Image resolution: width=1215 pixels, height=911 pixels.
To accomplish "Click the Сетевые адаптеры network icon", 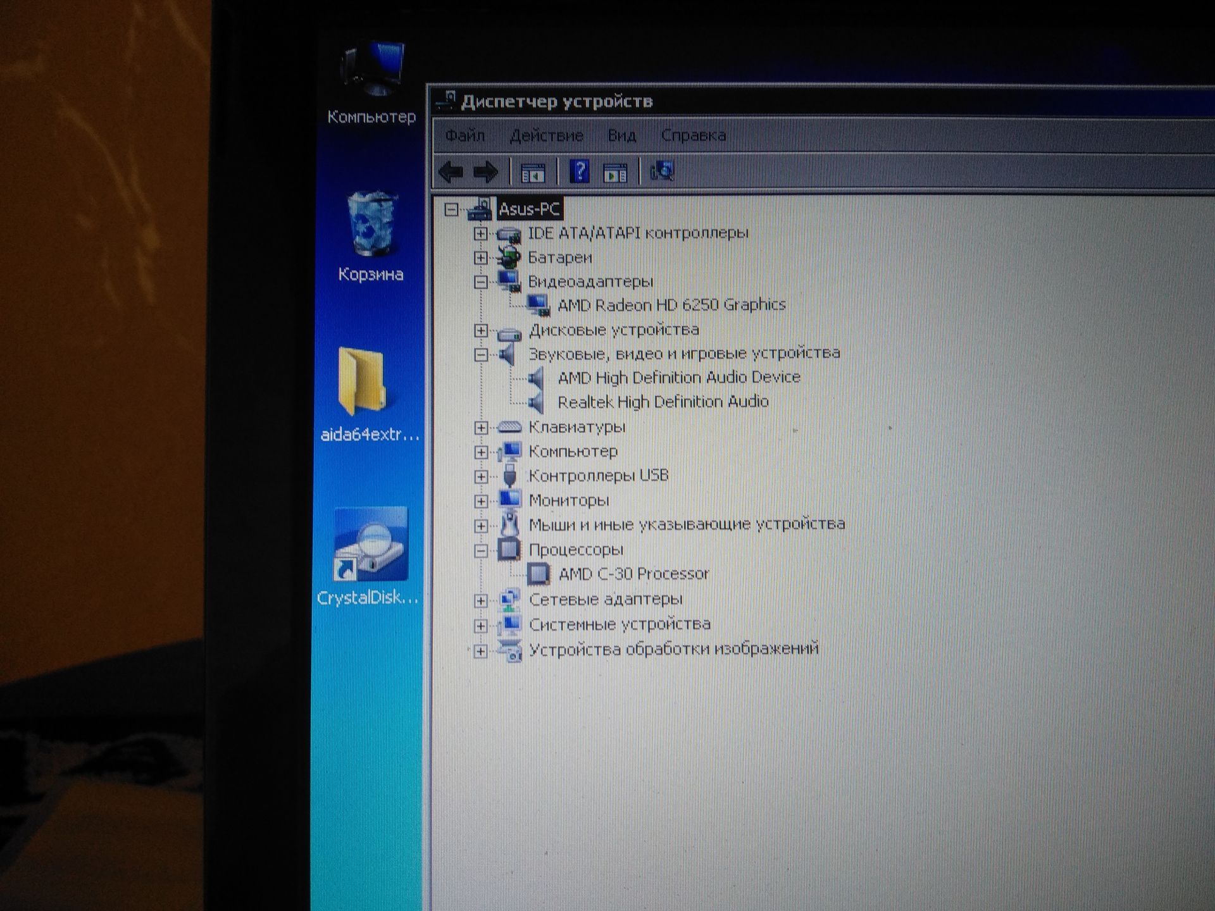I will click(509, 599).
